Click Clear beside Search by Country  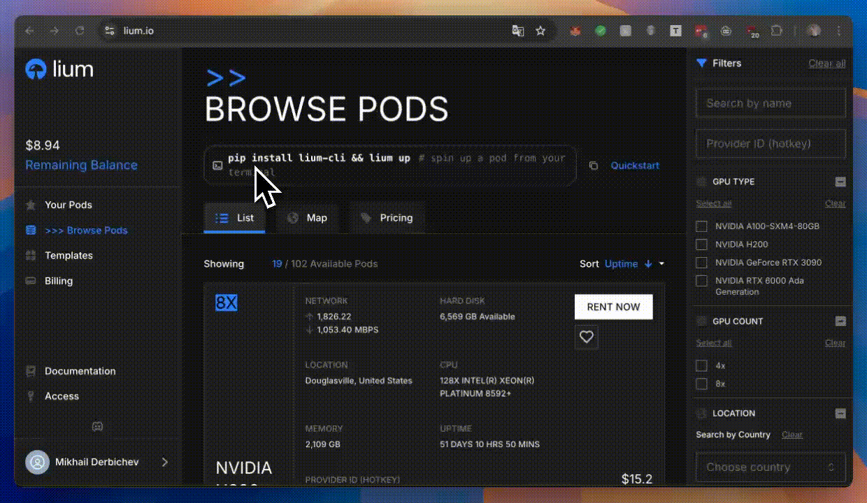point(792,435)
